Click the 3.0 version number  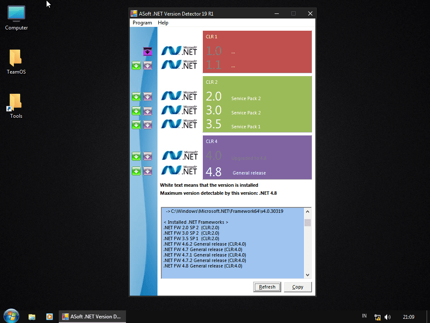[x=214, y=111]
